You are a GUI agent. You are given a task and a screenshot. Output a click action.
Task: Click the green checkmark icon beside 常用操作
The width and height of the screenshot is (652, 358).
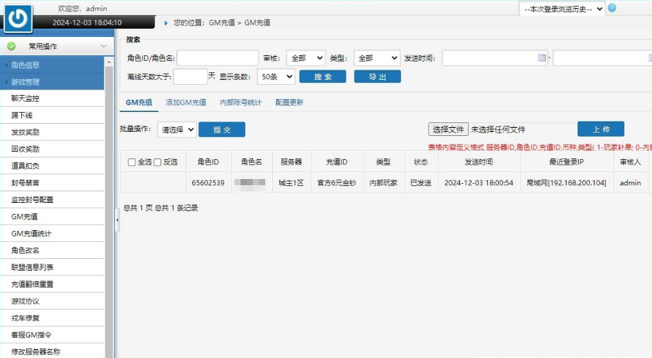12,46
